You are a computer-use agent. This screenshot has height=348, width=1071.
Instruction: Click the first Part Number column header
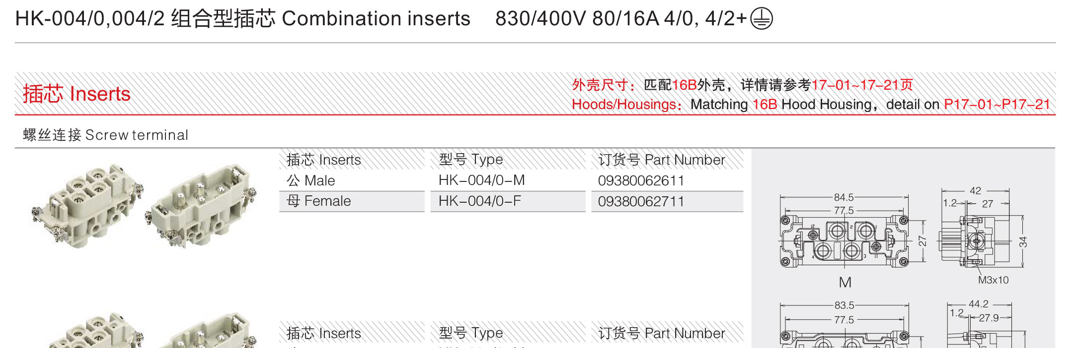(661, 160)
